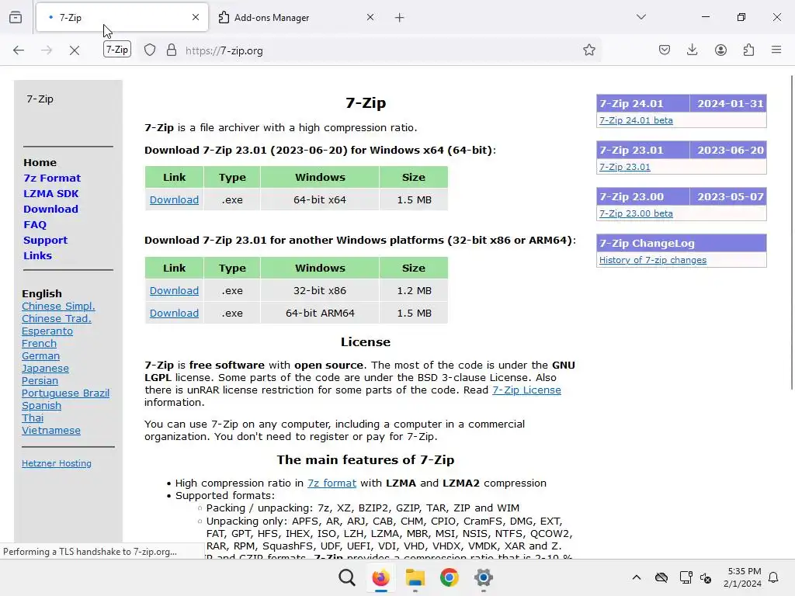Bookmark this page with the star

click(x=588, y=50)
